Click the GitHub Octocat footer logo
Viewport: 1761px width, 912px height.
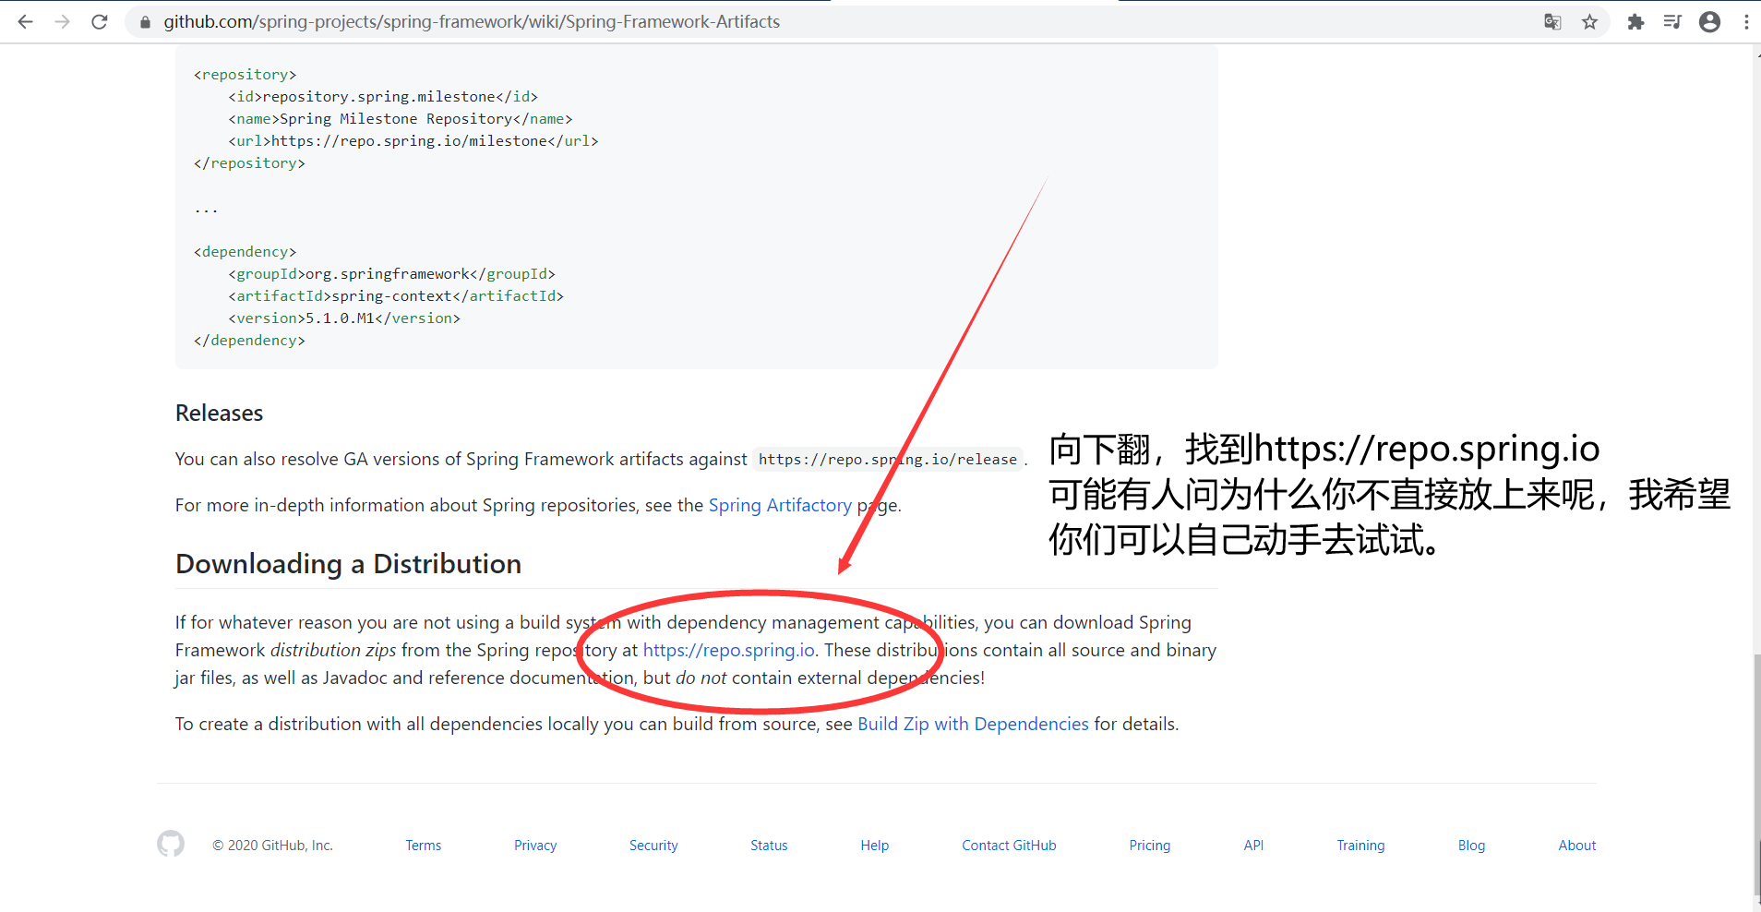click(x=171, y=844)
